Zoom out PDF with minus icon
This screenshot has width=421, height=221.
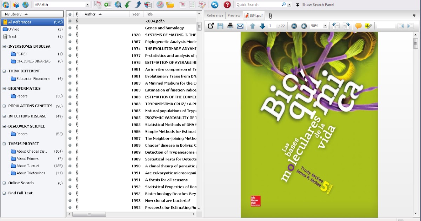tap(294, 26)
